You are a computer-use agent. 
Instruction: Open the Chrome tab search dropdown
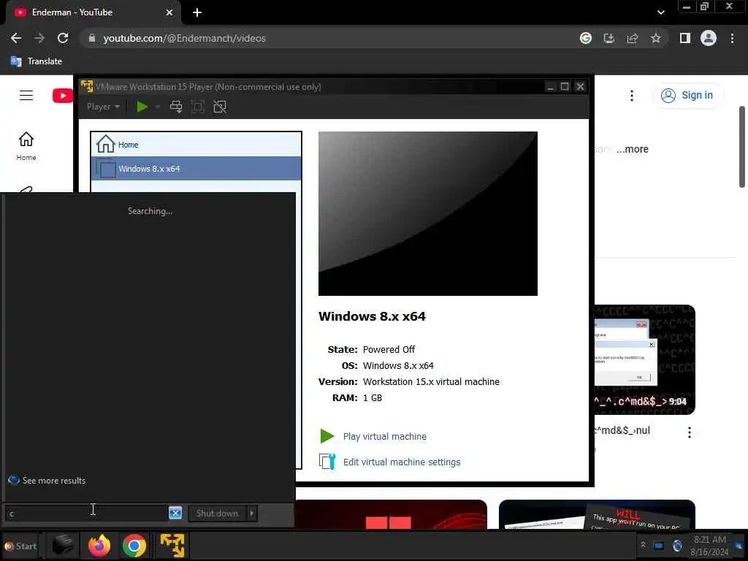point(660,12)
